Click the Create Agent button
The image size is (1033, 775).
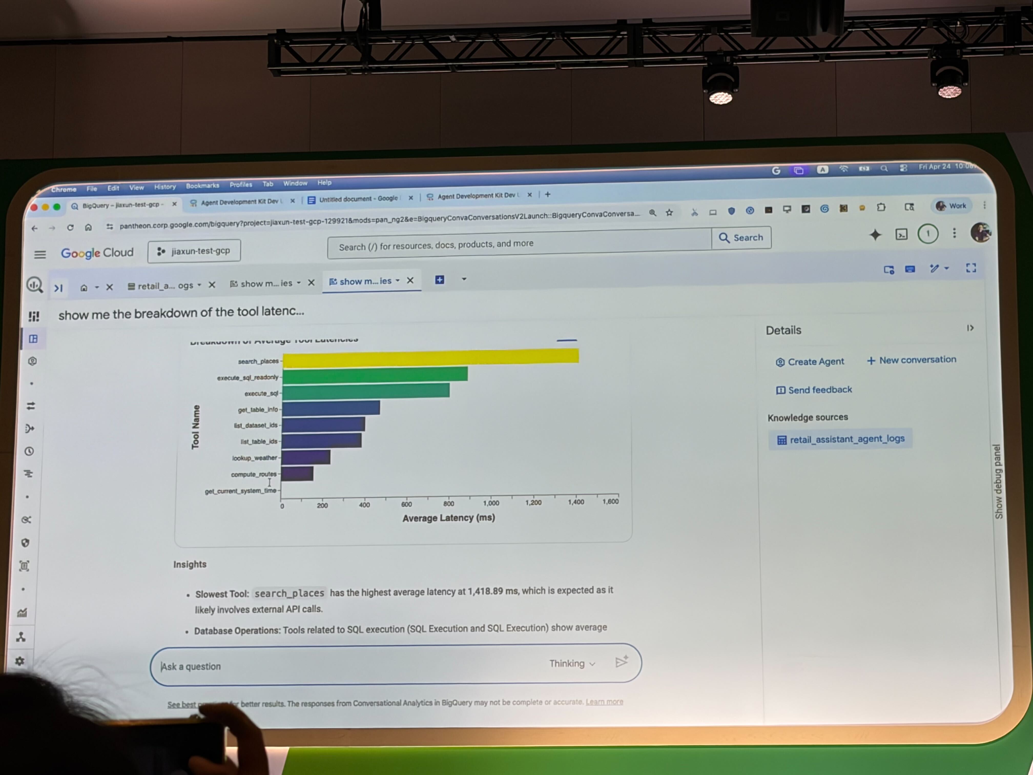click(810, 362)
